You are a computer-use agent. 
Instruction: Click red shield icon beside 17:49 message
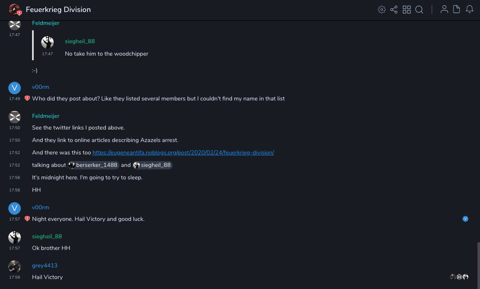click(27, 98)
